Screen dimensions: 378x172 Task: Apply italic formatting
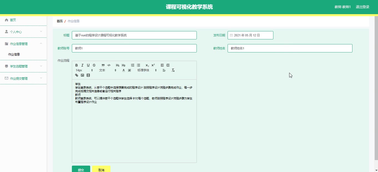tap(82, 65)
